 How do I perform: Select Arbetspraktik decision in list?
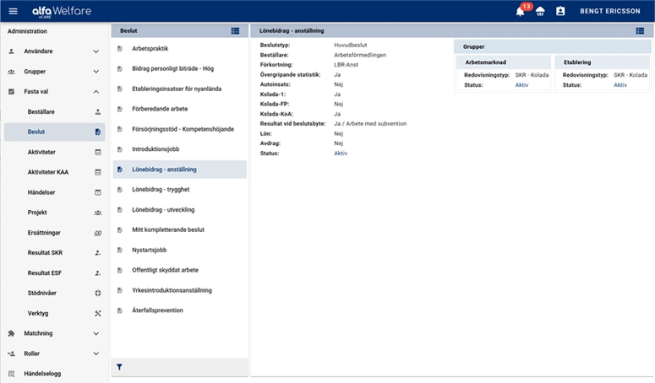point(150,48)
